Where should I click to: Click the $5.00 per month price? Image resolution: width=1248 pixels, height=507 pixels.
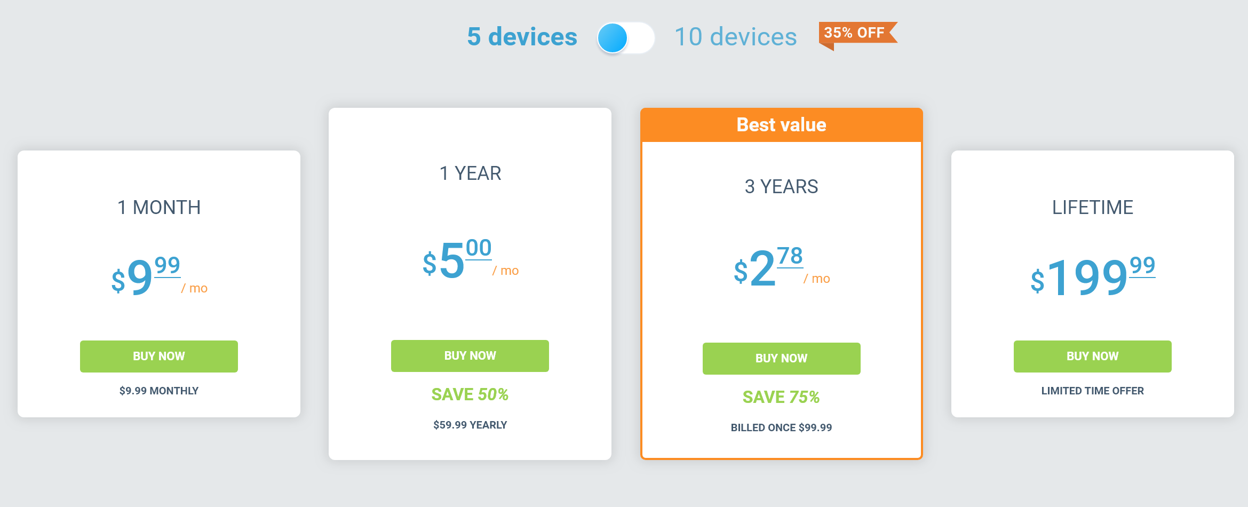[x=470, y=259]
